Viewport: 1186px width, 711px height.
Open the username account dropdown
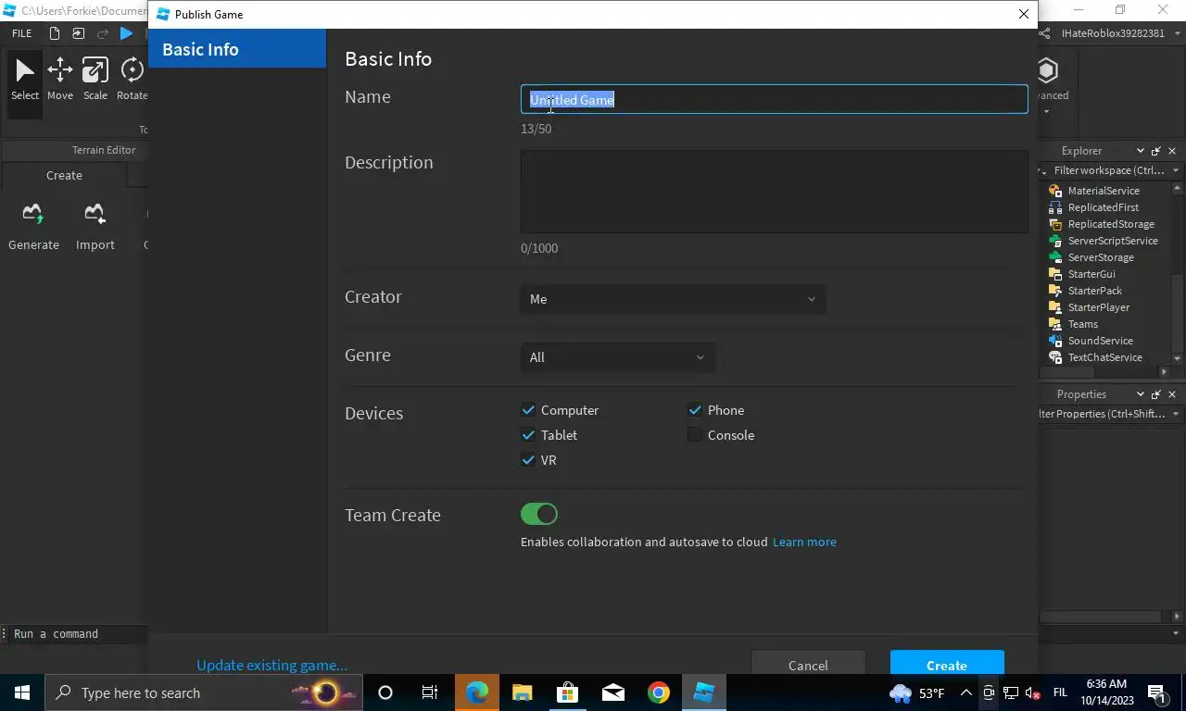[1177, 33]
